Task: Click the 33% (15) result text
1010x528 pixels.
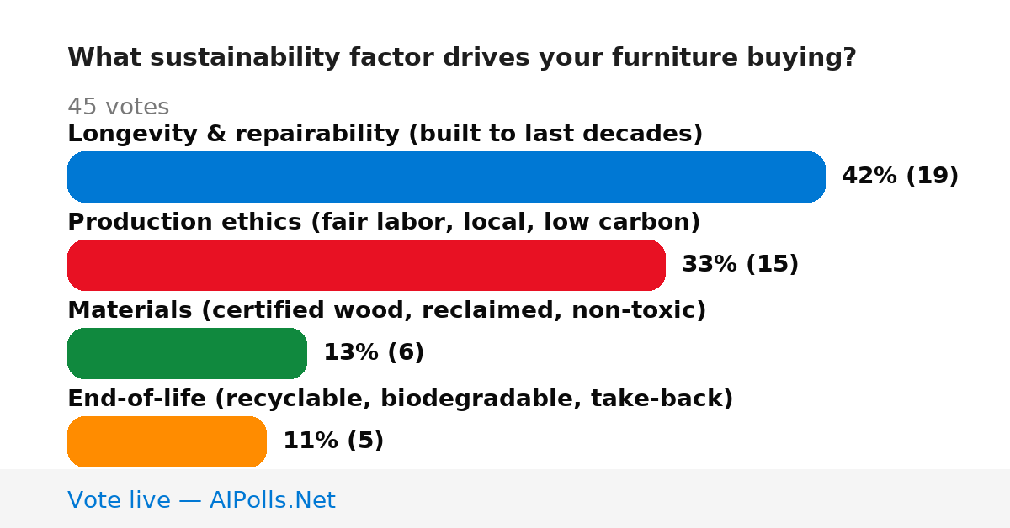Action: point(740,265)
